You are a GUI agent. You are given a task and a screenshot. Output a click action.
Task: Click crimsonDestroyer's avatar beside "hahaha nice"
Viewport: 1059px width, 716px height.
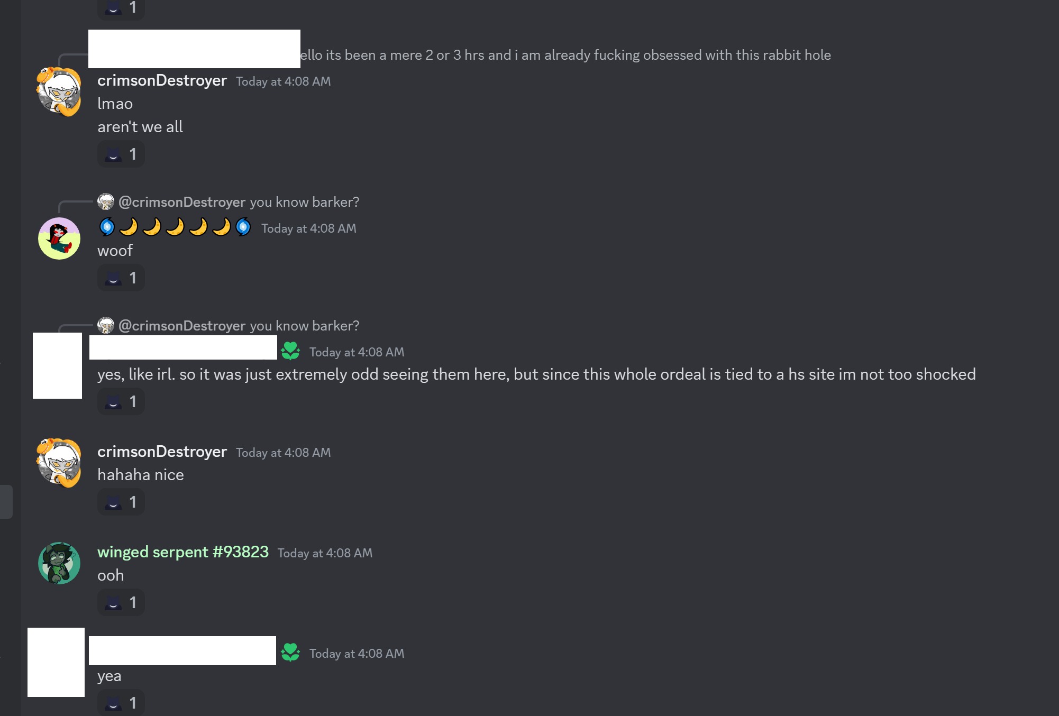tap(59, 463)
